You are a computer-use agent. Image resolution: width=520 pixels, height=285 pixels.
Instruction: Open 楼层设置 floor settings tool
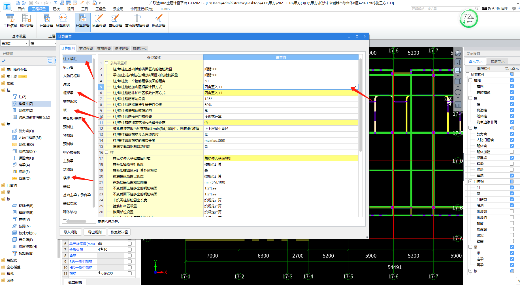coord(27,21)
